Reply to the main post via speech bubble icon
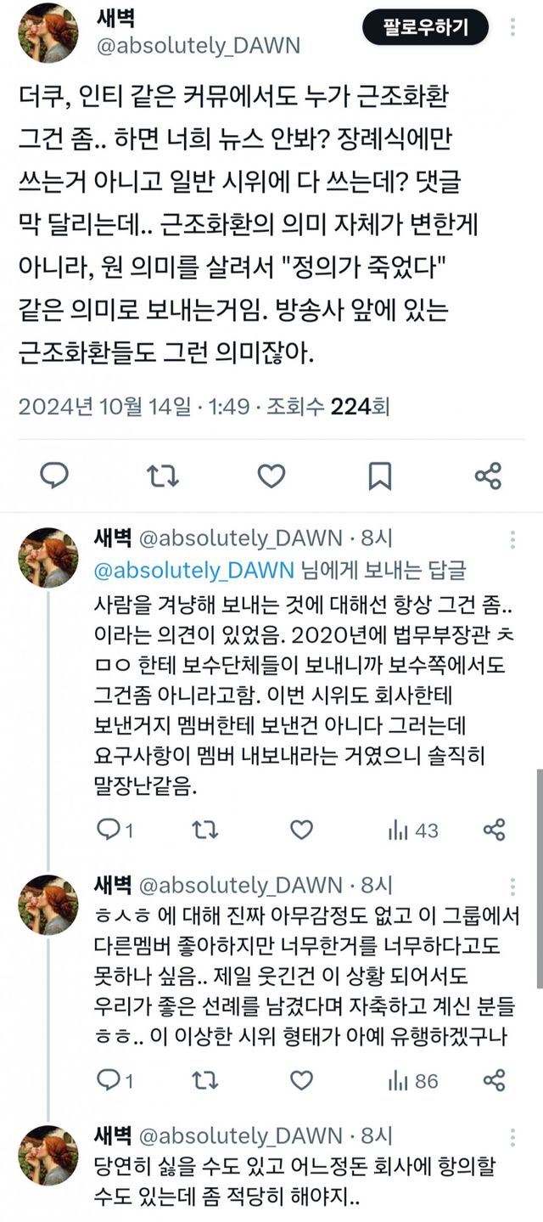The height and width of the screenshot is (1222, 543). tap(55, 476)
